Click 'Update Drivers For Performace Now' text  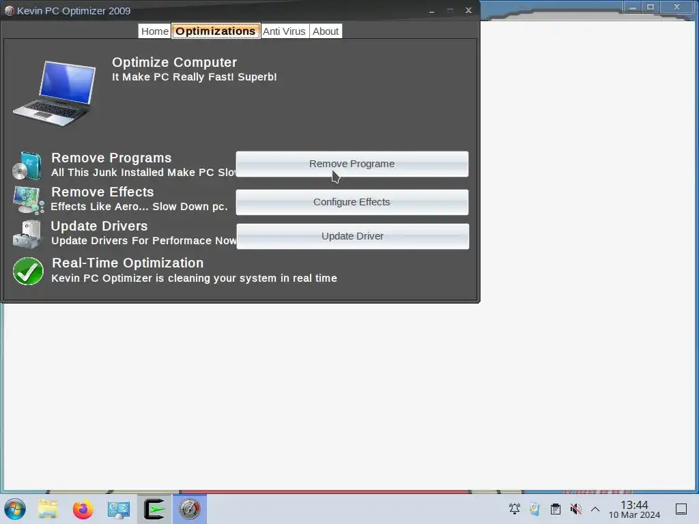tap(143, 241)
